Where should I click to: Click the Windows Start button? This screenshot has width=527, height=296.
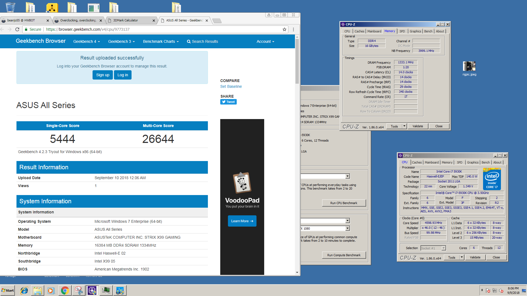pos(8,290)
